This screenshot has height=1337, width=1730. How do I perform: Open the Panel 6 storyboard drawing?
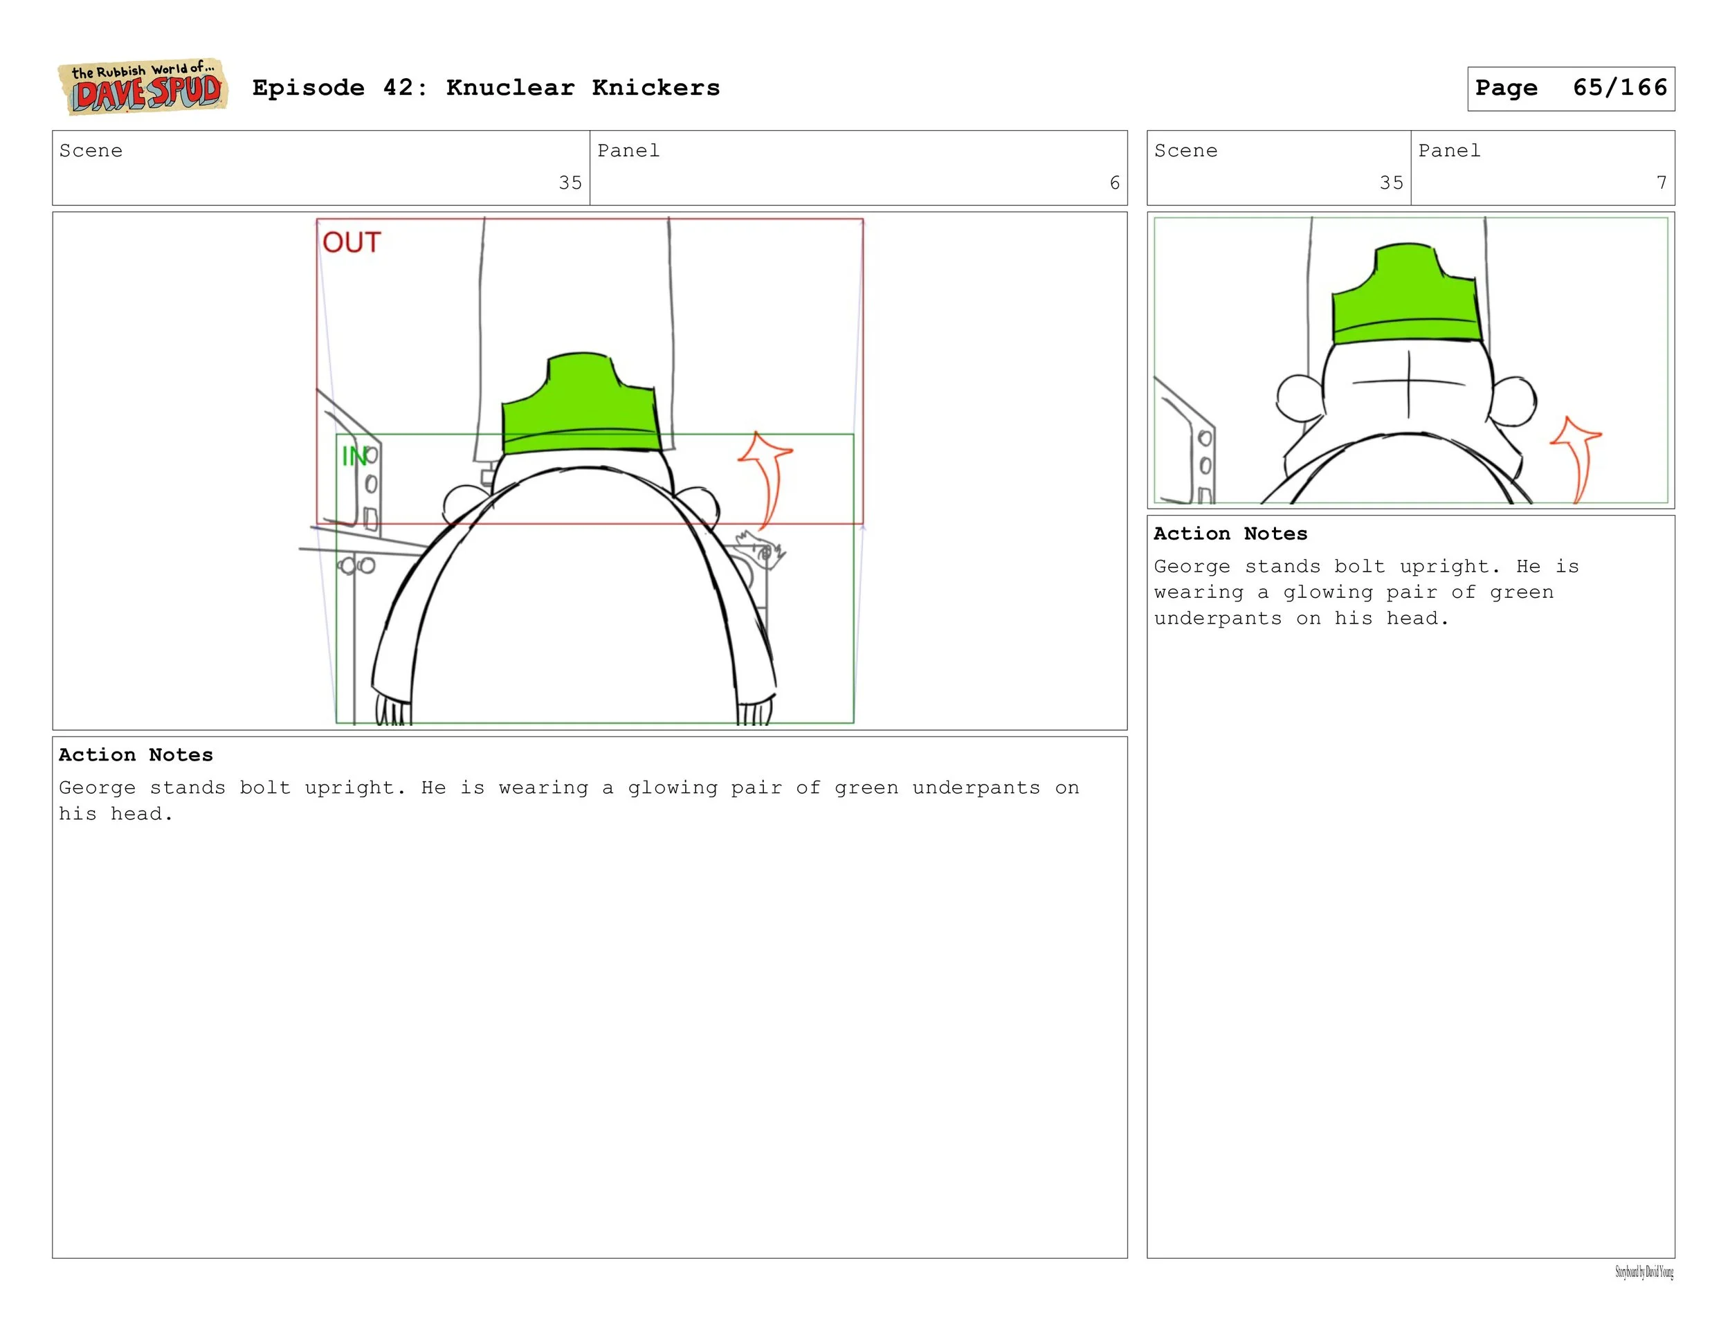590,471
